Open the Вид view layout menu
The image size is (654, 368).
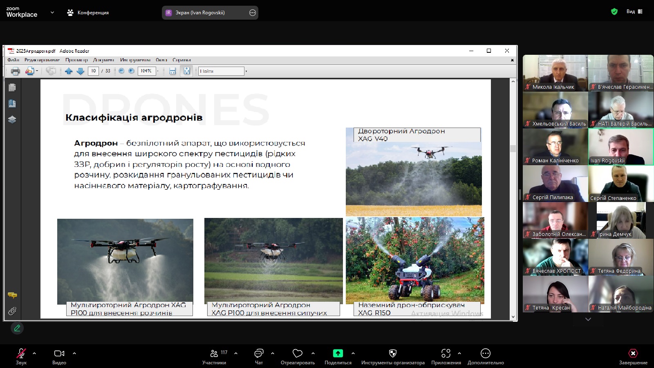tap(634, 11)
